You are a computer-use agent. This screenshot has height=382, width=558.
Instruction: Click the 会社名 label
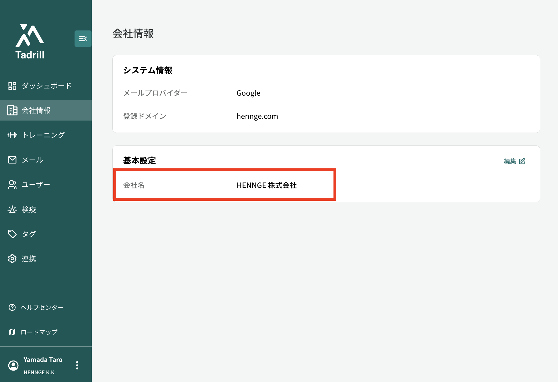pyautogui.click(x=134, y=185)
